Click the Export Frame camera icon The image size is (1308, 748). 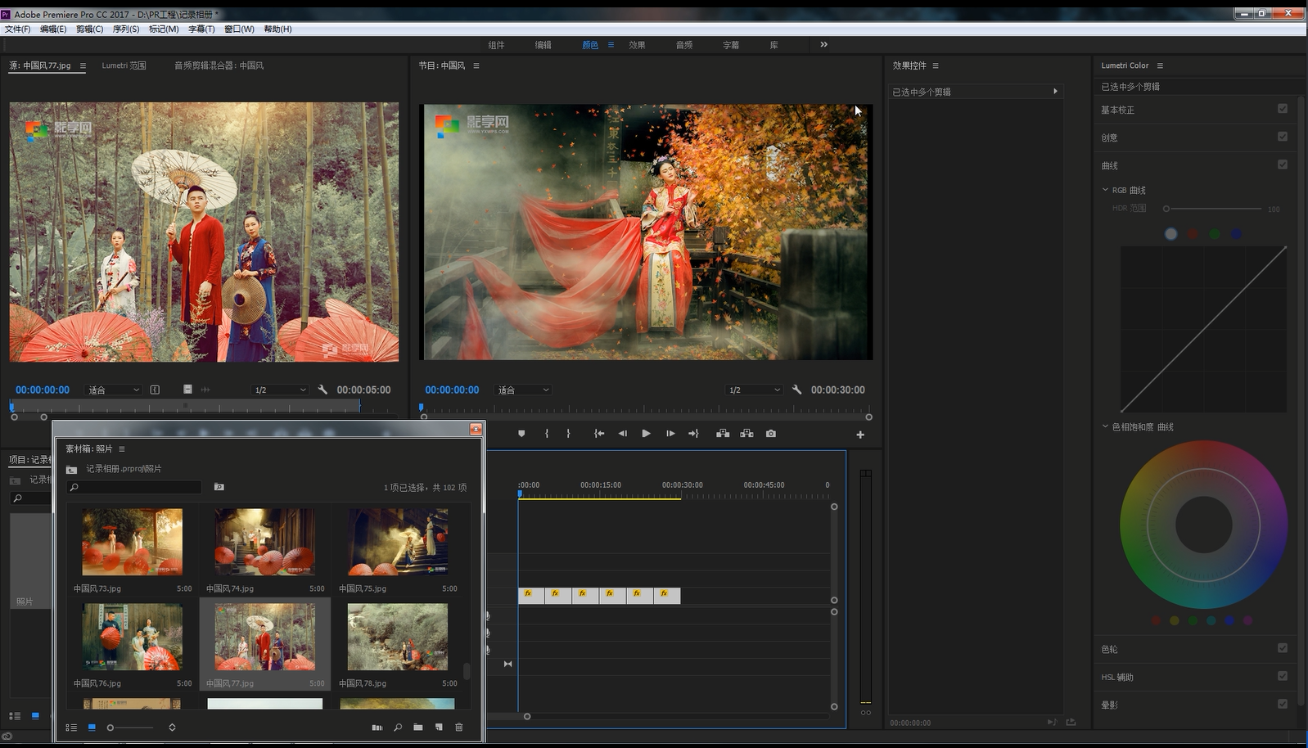(x=770, y=434)
